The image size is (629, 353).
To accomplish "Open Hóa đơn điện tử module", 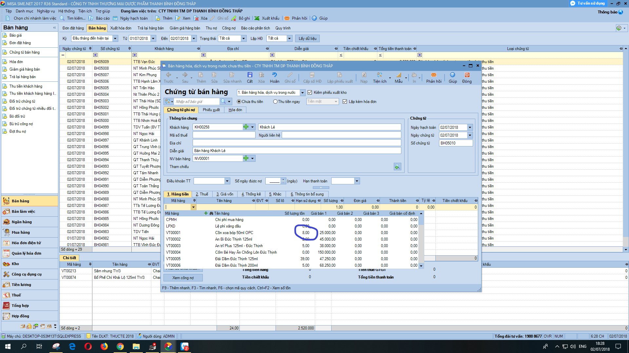I will click(29, 243).
